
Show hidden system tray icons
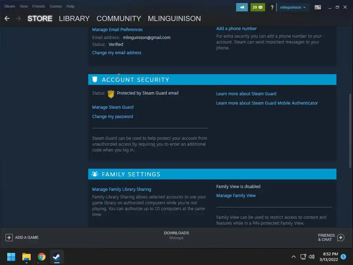coord(294,257)
